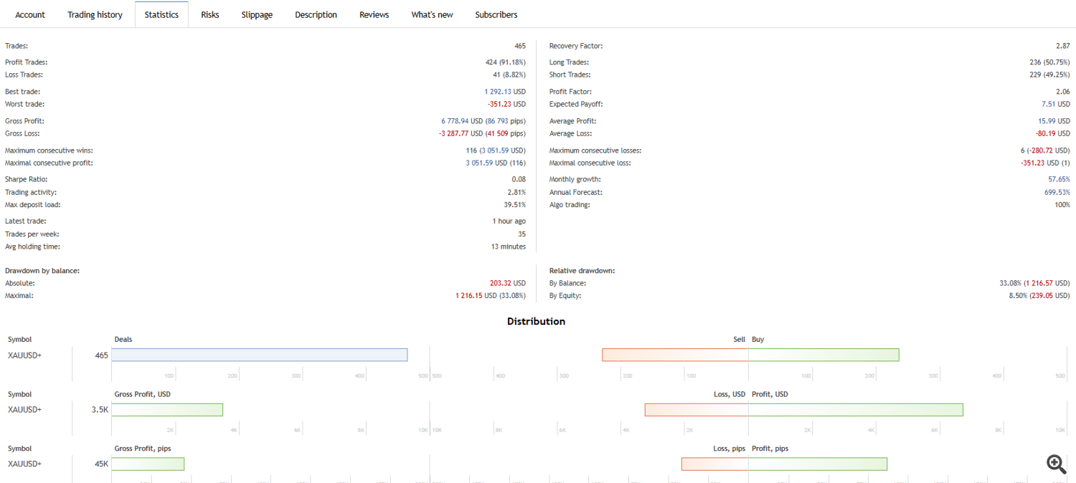Image resolution: width=1076 pixels, height=483 pixels.
Task: Open the Risks tab
Action: (x=210, y=14)
